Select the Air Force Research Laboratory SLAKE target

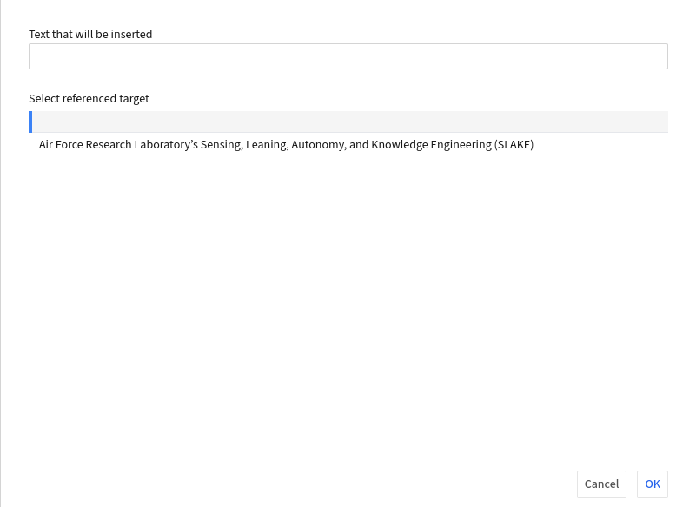click(x=286, y=145)
